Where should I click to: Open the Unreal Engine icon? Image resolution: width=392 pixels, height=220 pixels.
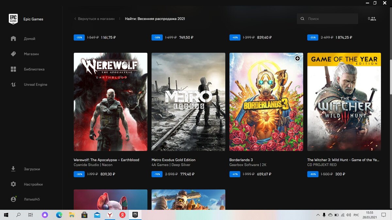point(13,84)
